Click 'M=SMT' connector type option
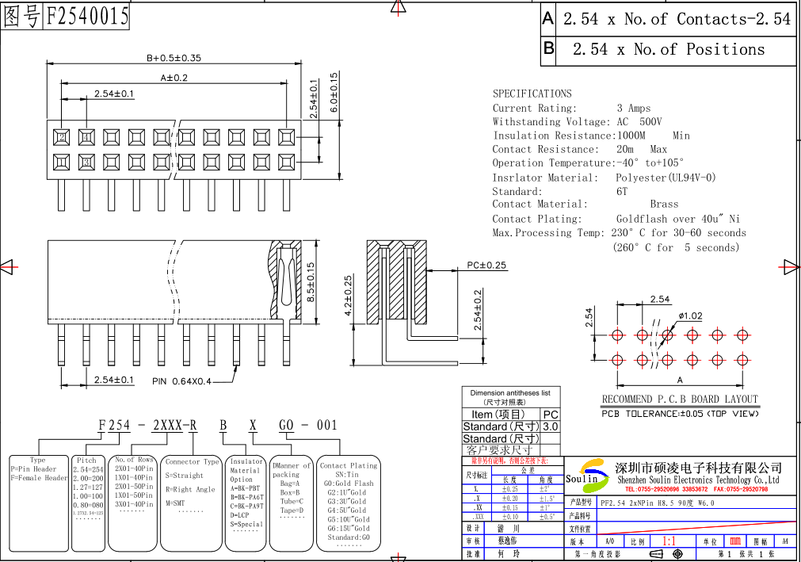The height and width of the screenshot is (562, 801). pos(175,503)
